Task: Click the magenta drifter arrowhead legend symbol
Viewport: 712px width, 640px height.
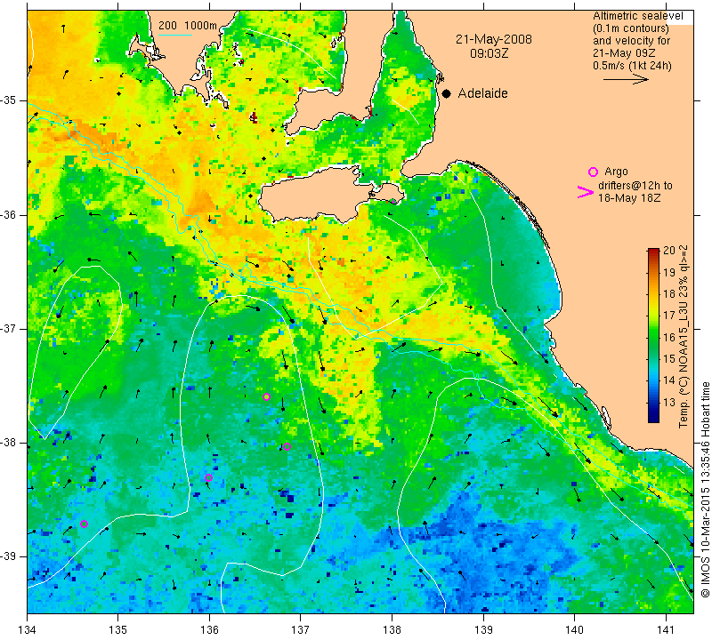Action: tap(586, 192)
